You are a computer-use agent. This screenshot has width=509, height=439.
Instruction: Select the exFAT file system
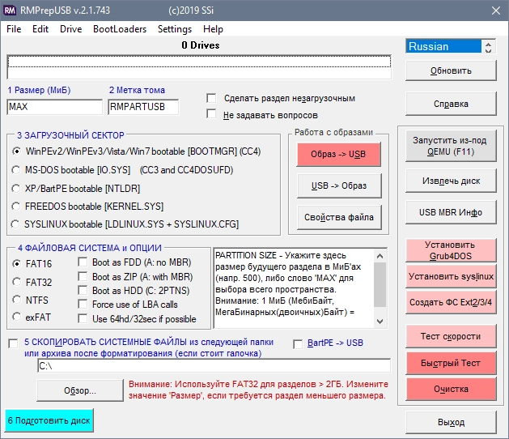16,317
